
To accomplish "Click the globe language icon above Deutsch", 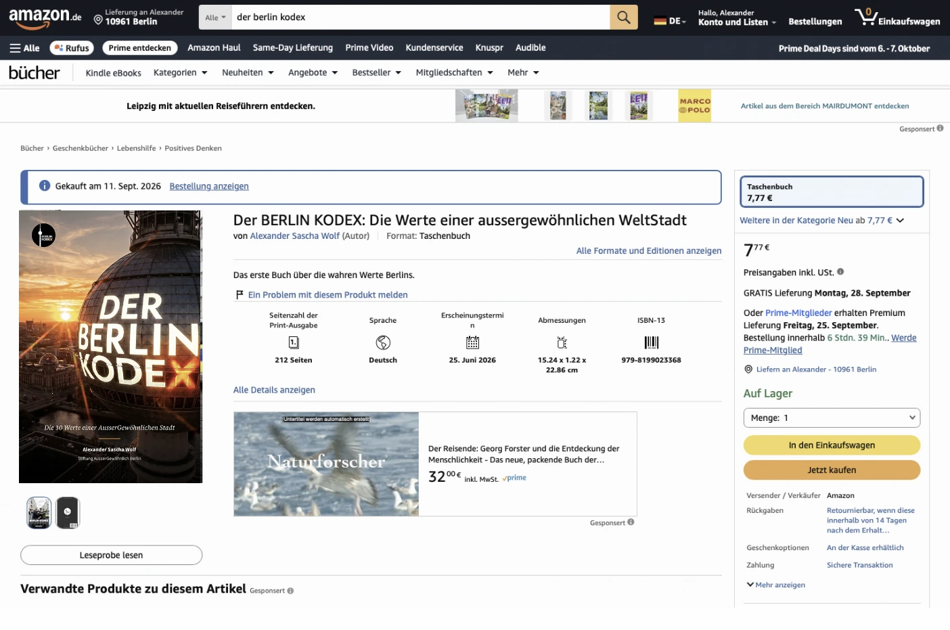I will [x=383, y=342].
